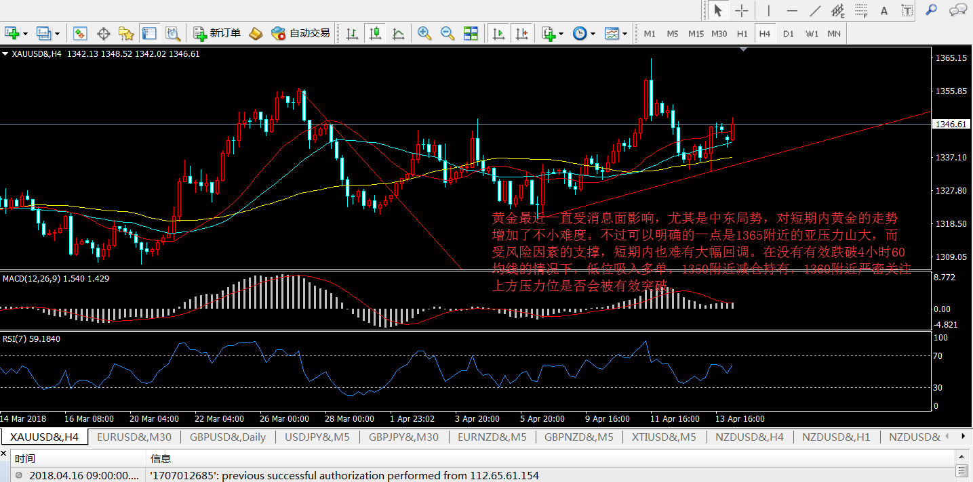Viewport: 973px width, 482px height.
Task: Click the New Order (新订单) button
Action: tap(217, 33)
